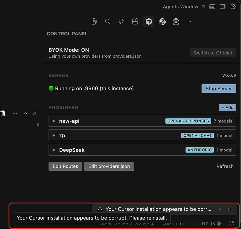The image size is (241, 229).
Task: Click Switch to Official button
Action: (213, 53)
